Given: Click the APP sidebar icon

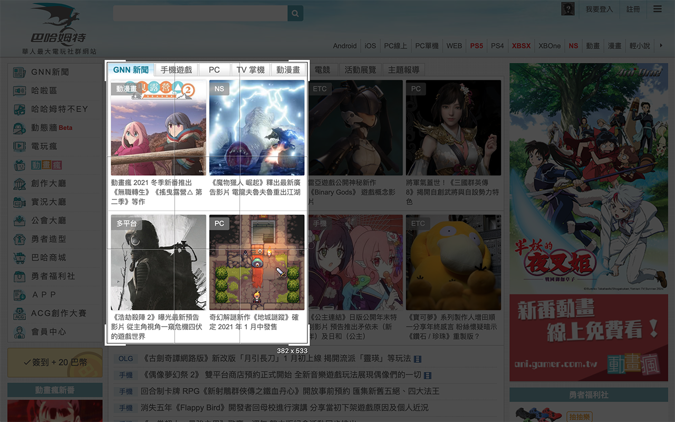Looking at the screenshot, I should pos(20,295).
